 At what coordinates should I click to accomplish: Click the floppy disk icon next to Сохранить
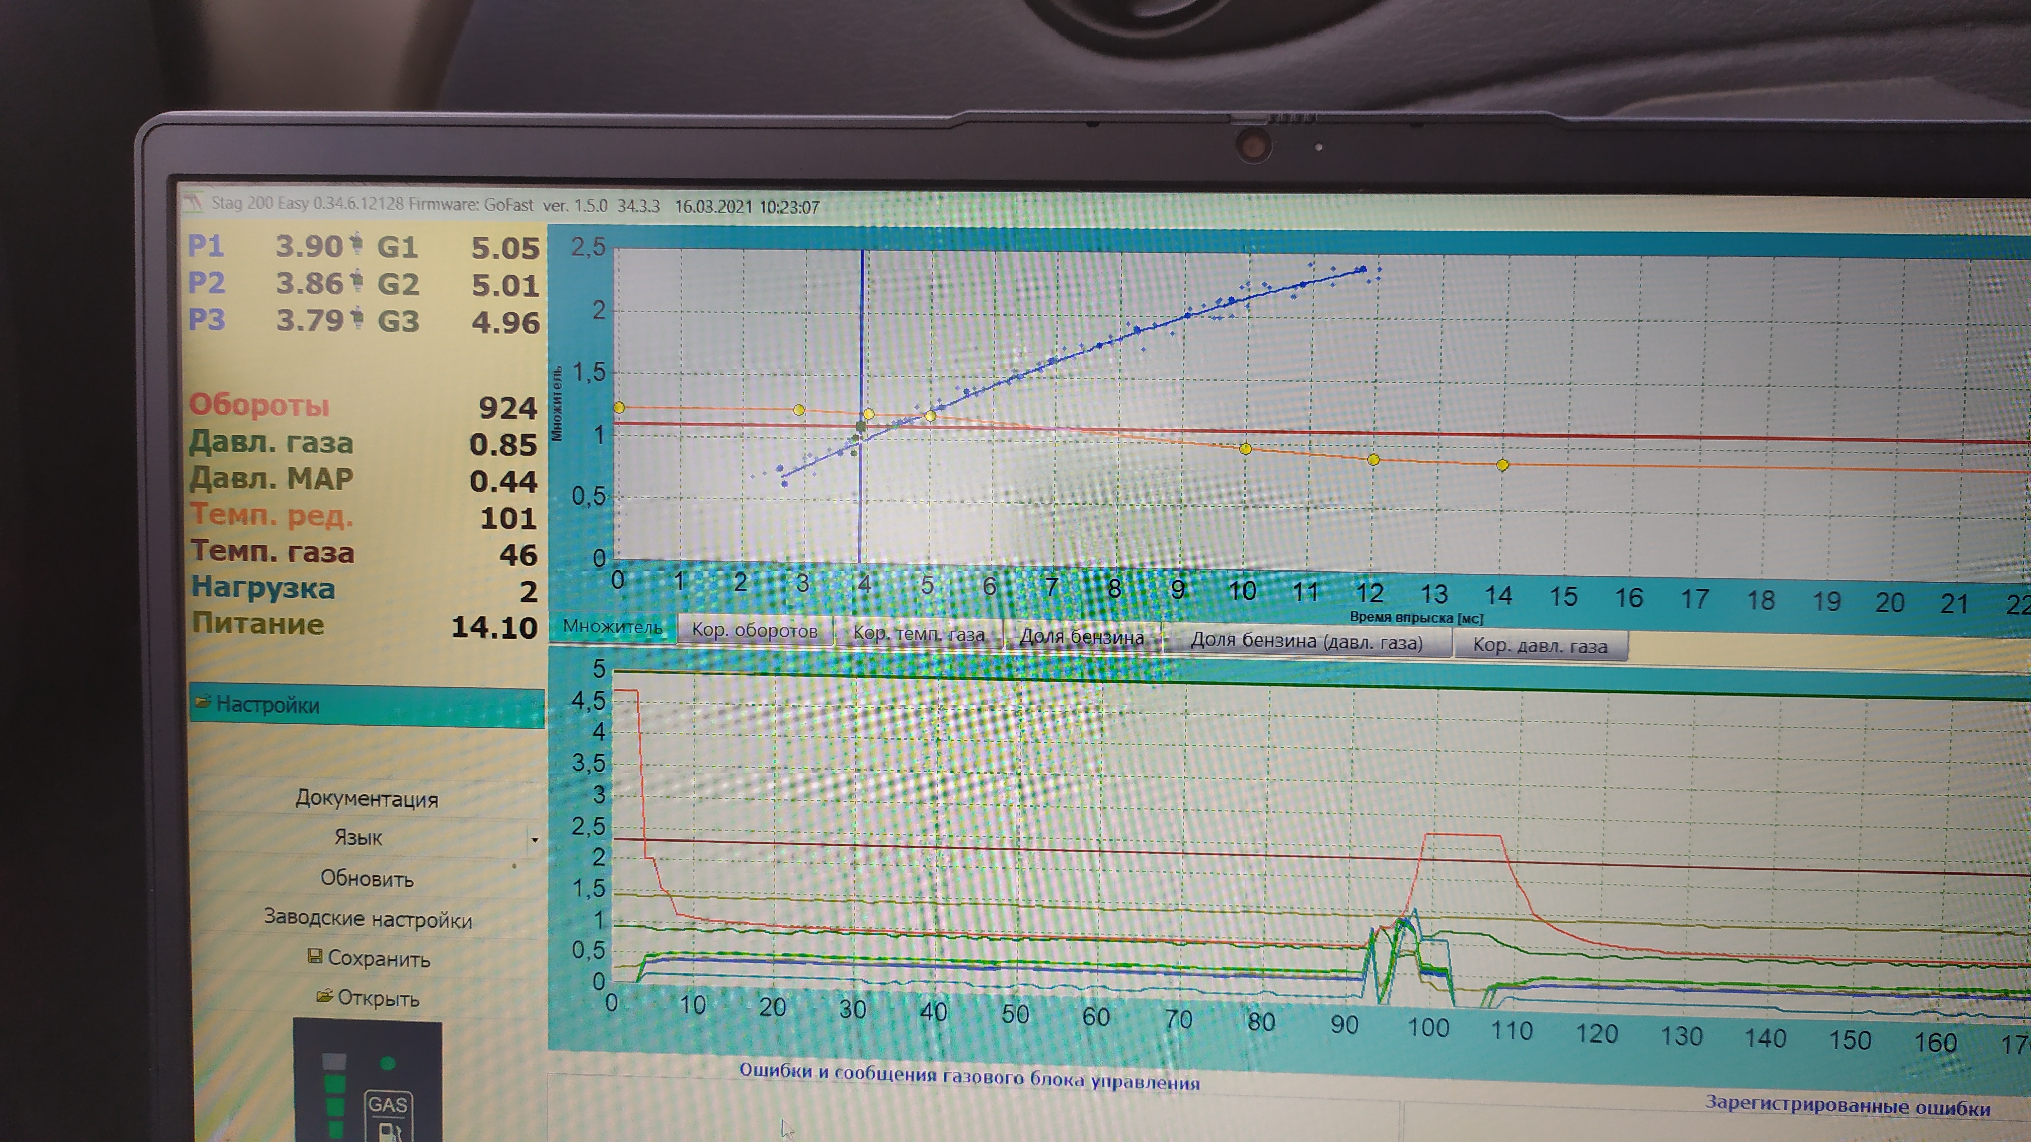tap(315, 956)
